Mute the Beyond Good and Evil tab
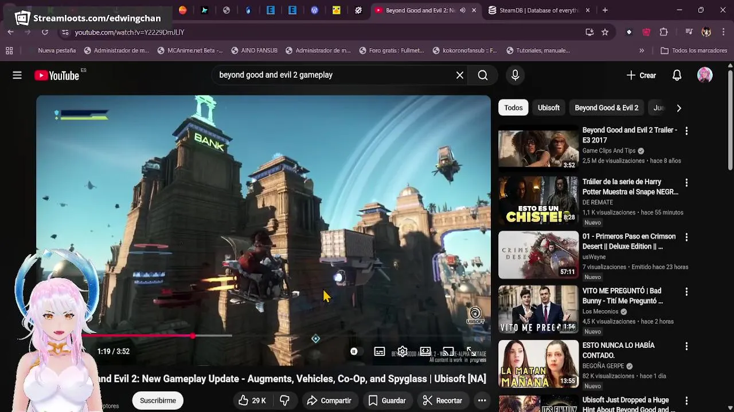 point(463,10)
